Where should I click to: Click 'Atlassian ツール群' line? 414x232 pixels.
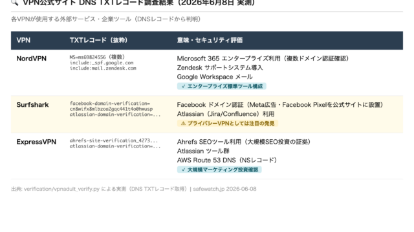point(203,151)
